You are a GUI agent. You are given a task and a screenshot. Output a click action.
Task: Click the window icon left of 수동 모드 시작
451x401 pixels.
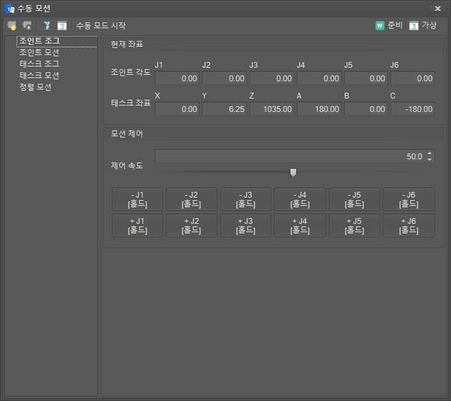(x=62, y=26)
